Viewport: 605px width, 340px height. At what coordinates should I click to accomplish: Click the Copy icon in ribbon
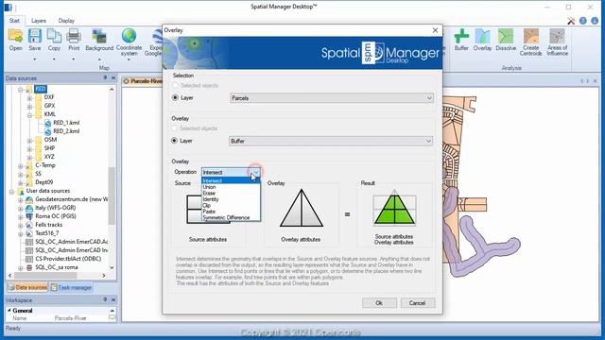coord(54,40)
